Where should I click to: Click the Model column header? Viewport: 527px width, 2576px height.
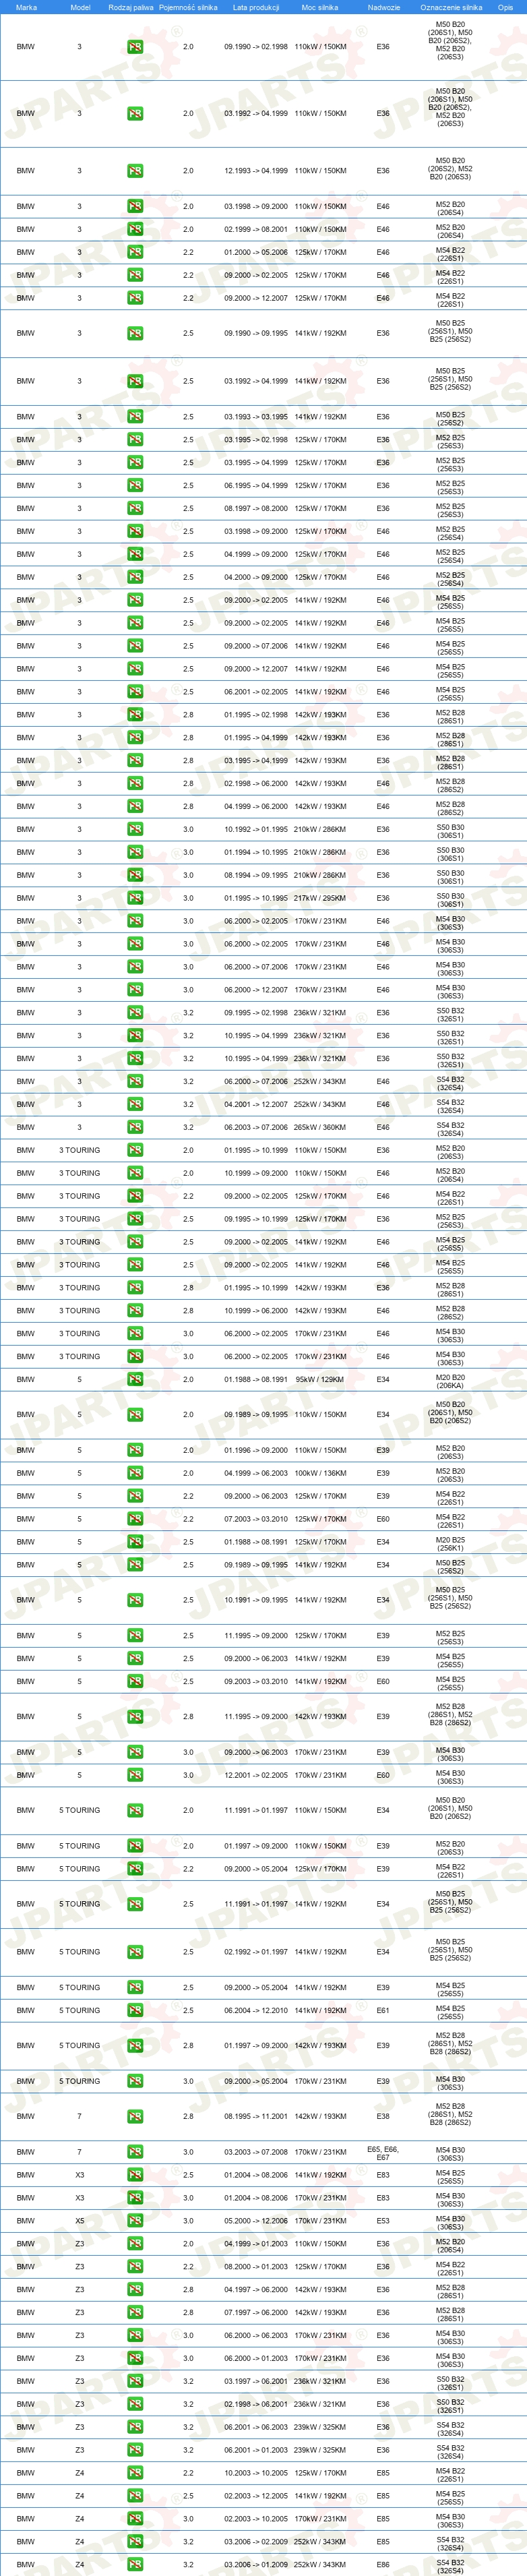click(80, 7)
